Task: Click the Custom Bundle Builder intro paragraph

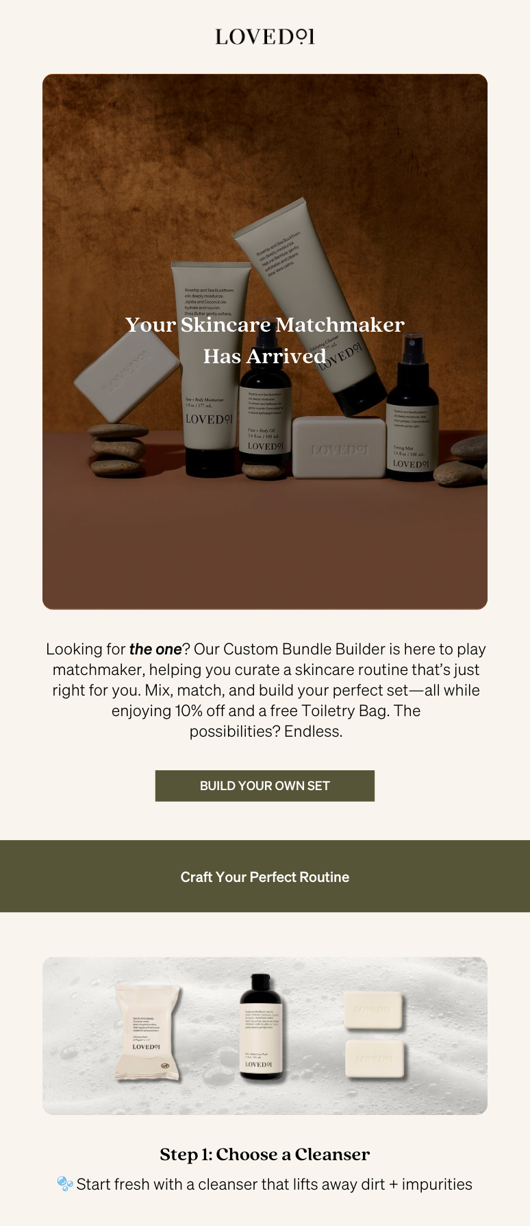Action: (x=266, y=690)
